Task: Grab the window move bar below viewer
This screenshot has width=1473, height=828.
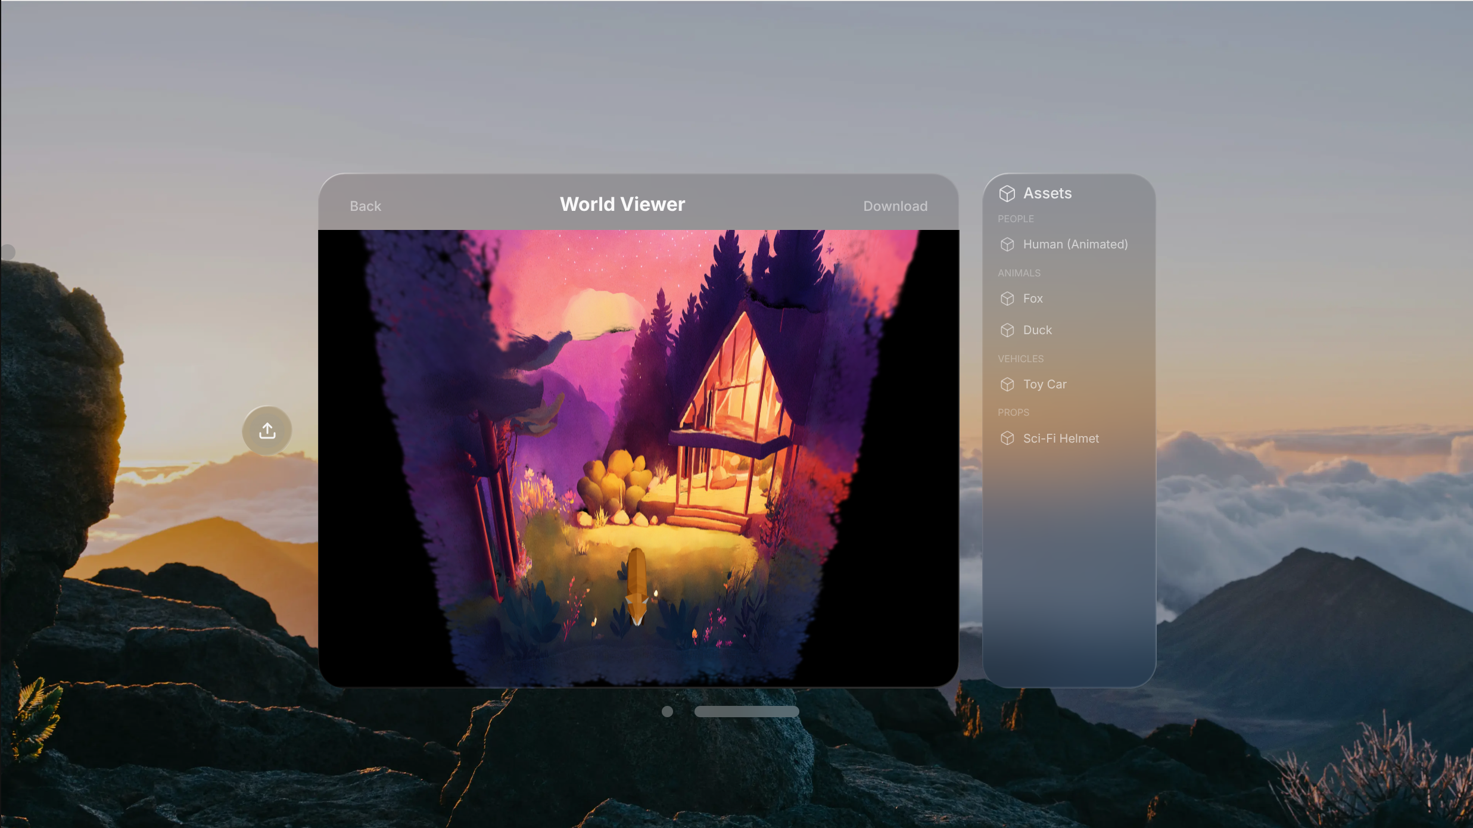Action: coord(746,711)
